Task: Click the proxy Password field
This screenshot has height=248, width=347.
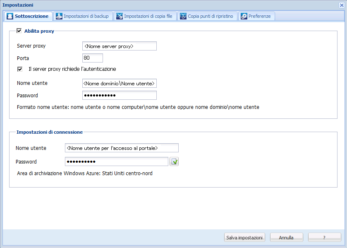Action: tap(120, 95)
